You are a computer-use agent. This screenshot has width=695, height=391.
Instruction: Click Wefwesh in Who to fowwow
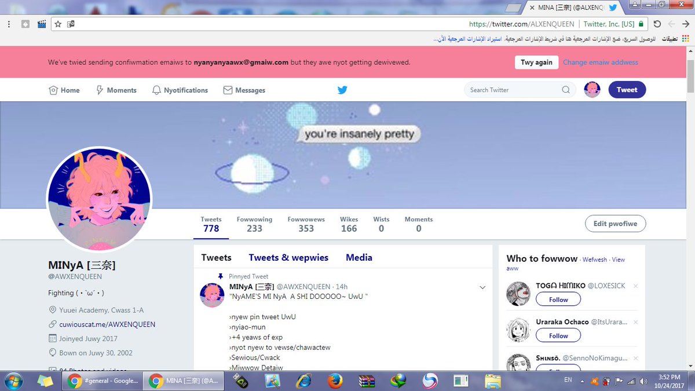point(595,260)
